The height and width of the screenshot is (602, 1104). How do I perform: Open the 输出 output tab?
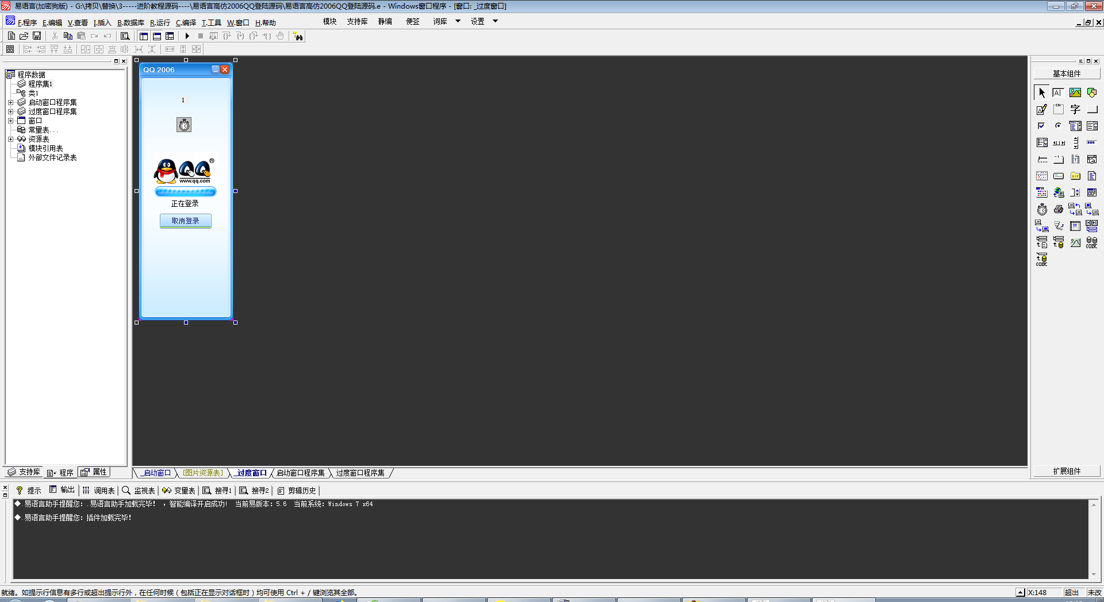pos(62,490)
